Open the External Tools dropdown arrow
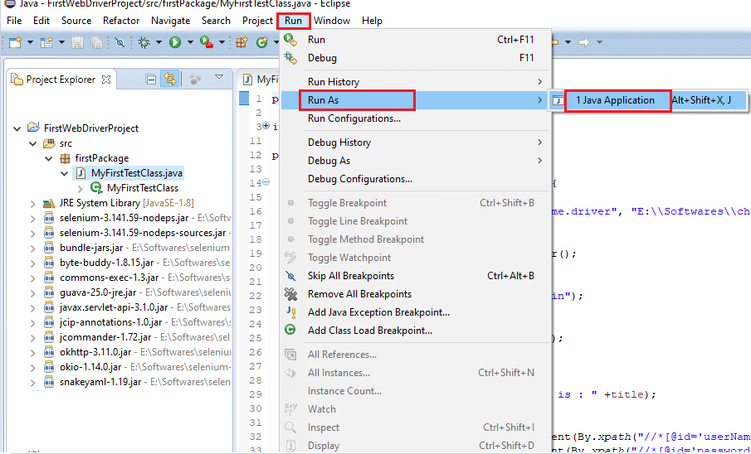This screenshot has width=751, height=454. [x=222, y=42]
